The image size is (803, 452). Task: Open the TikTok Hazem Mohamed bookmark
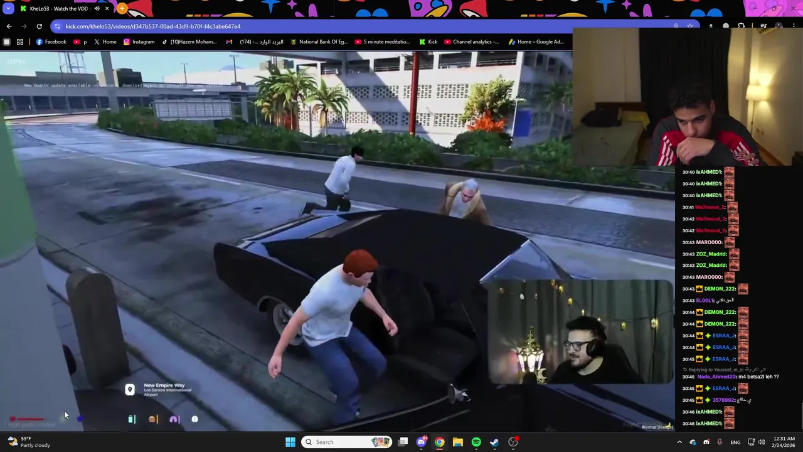pyautogui.click(x=189, y=42)
